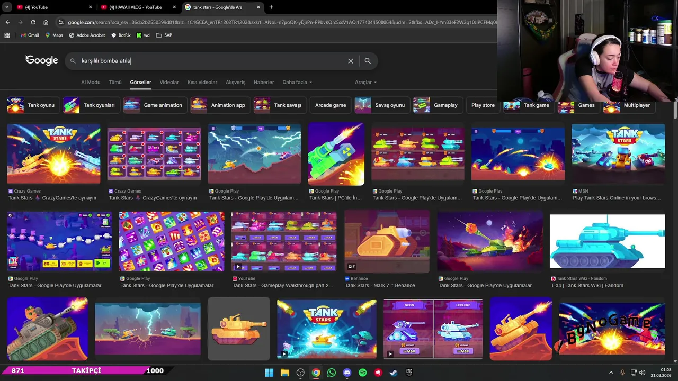The height and width of the screenshot is (381, 678).
Task: Close the tank stars Google tab
Action: [x=258, y=7]
